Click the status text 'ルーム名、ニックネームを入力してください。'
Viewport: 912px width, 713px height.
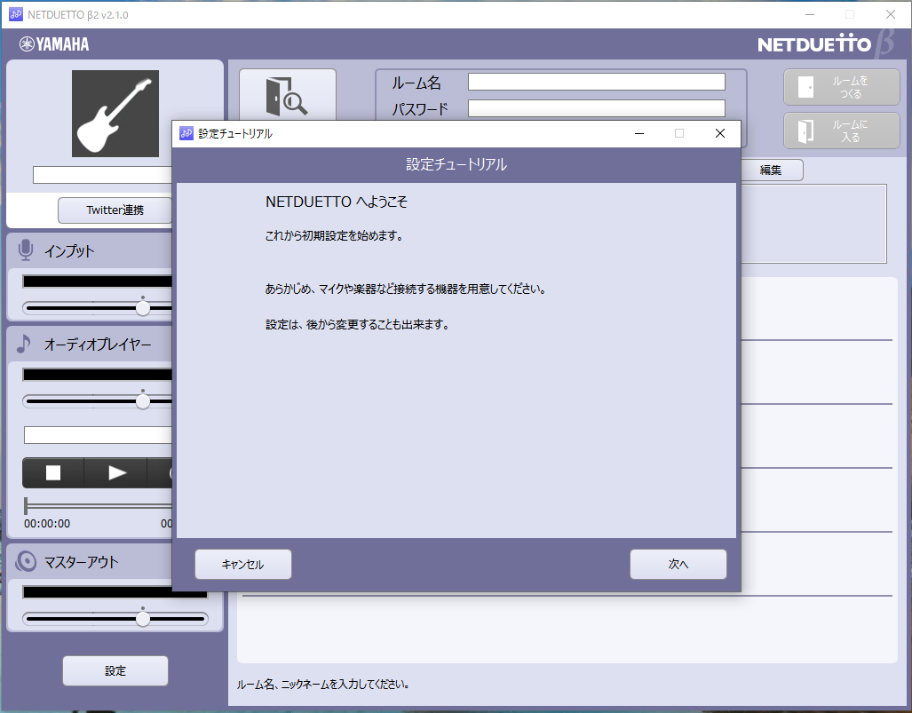323,685
